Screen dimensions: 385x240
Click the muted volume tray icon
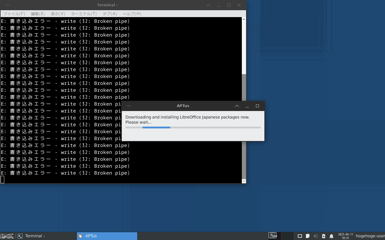(316, 236)
